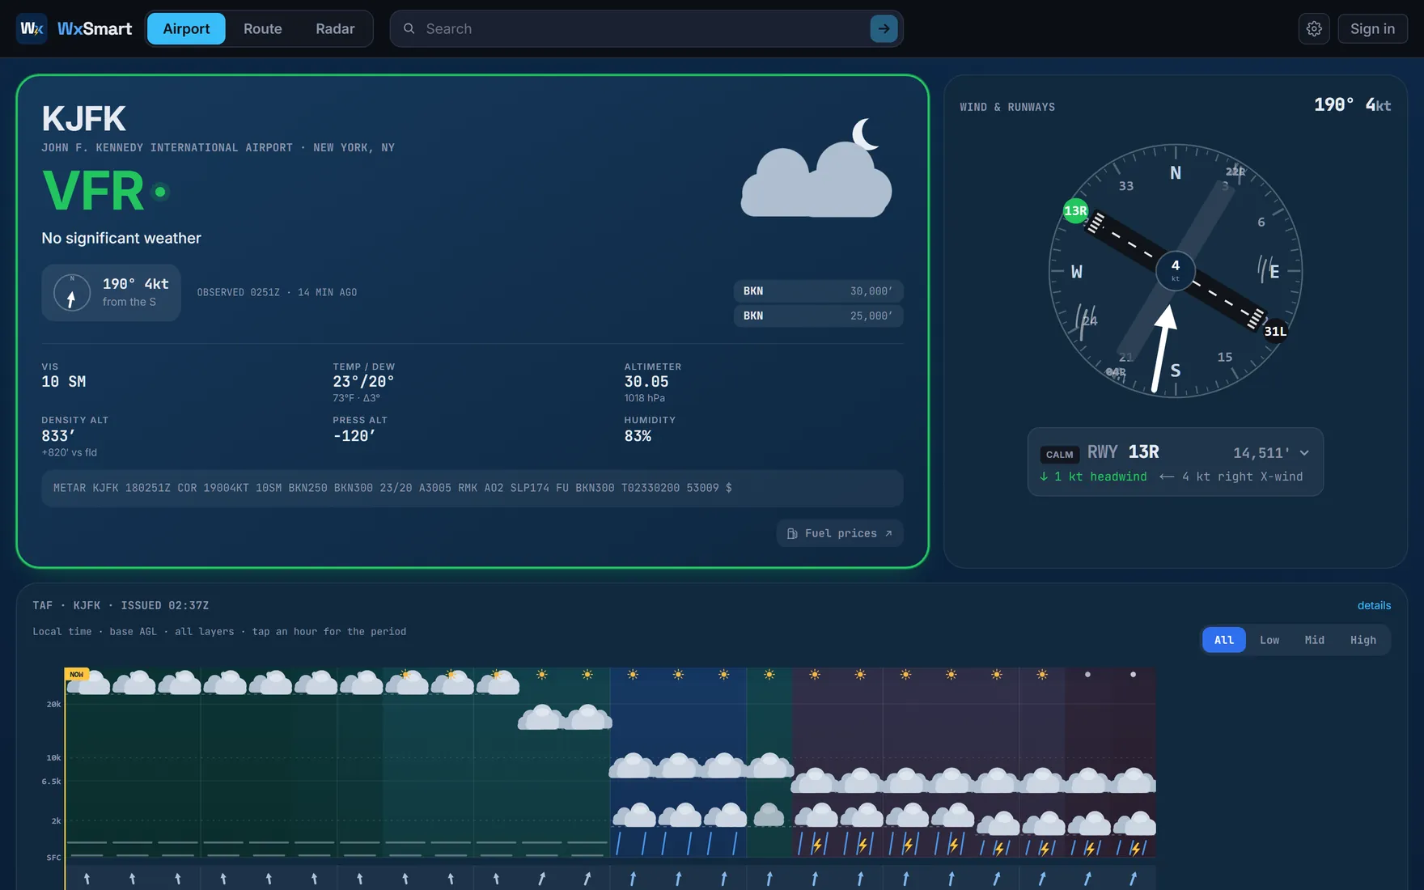
Task: Click the 10 SM visibility value
Action: point(64,382)
